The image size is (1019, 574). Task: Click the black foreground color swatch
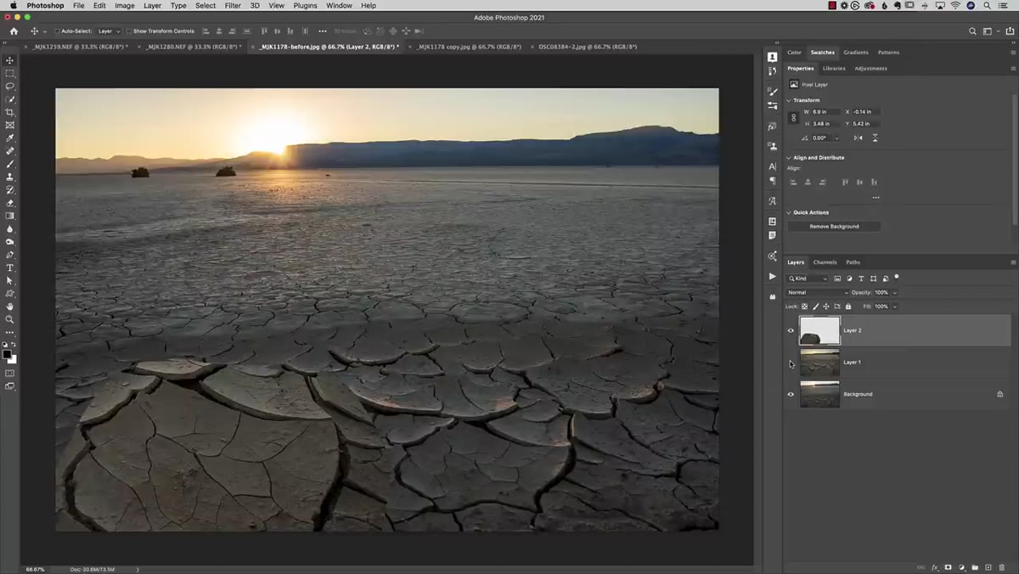[x=7, y=353]
